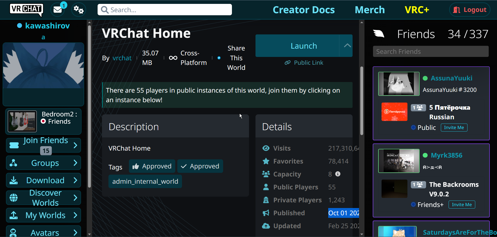Open the Join Friends menu item

point(43,145)
